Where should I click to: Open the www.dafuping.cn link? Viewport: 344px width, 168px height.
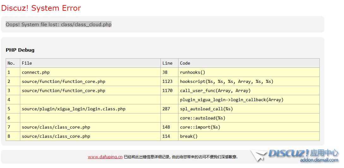105,157
